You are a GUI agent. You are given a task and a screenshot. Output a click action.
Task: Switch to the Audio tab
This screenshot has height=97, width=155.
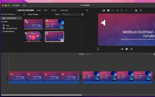[39, 10]
